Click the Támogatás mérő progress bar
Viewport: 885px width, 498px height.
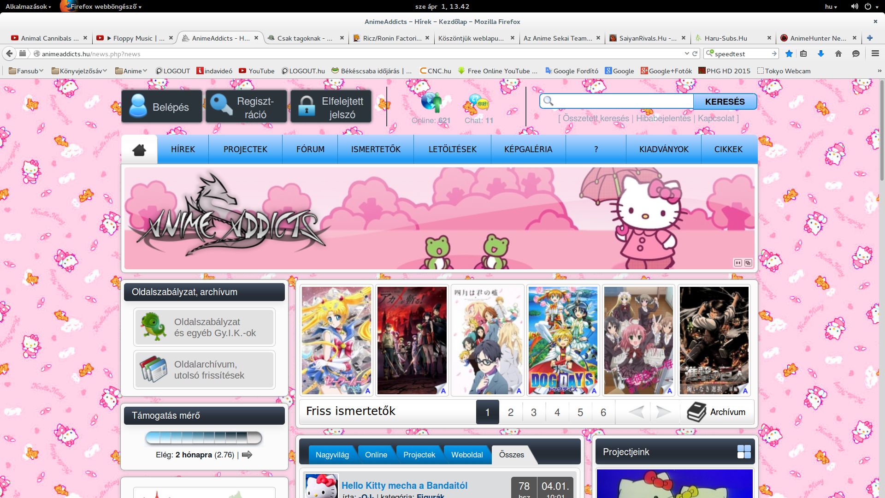coord(203,438)
